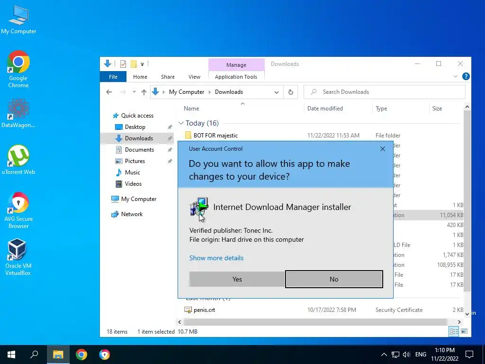Click horizontal scrollbar right arrow
This screenshot has width=485, height=364.
pyautogui.click(x=459, y=322)
